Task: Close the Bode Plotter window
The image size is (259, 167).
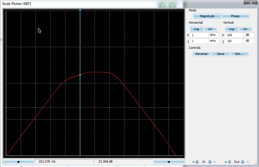Action: pos(250,3)
